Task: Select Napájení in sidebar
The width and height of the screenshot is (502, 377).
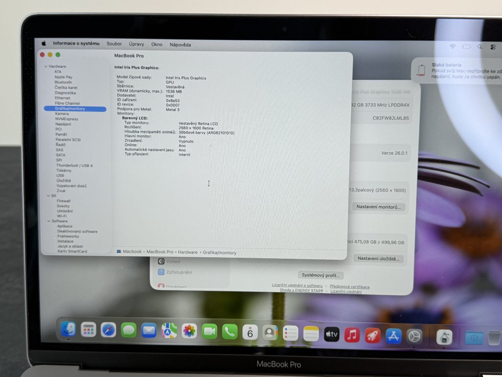Action: [63, 124]
